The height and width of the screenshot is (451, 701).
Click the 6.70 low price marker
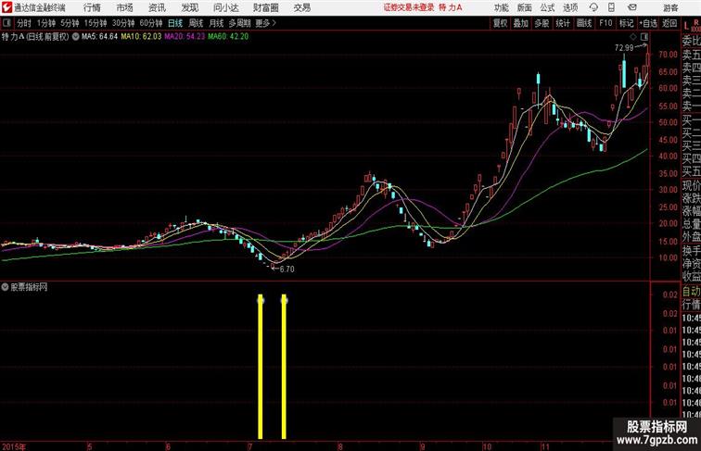coord(287,269)
